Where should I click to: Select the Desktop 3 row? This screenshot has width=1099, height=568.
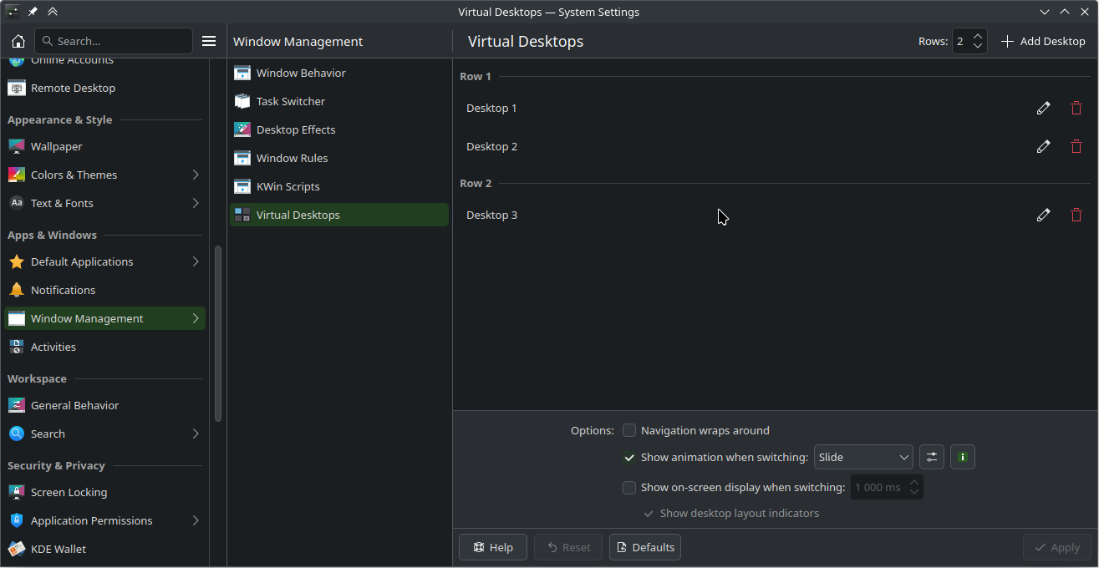[776, 215]
